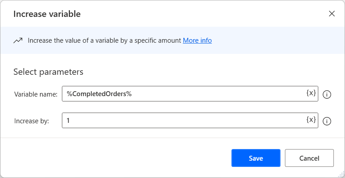Click the increase trend arrow icon
Viewport: 345px width, 178px height.
[18, 40]
